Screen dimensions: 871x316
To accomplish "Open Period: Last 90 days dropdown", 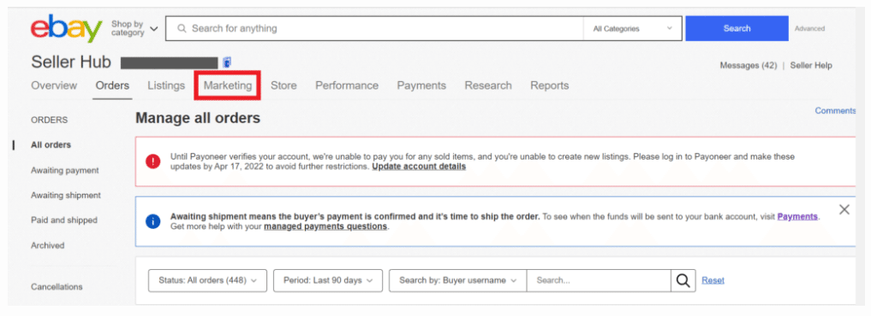I will [328, 280].
